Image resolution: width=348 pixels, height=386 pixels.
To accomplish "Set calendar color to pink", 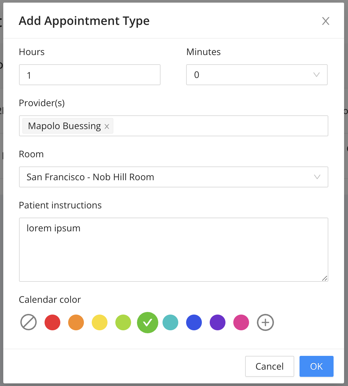I will (x=241, y=322).
